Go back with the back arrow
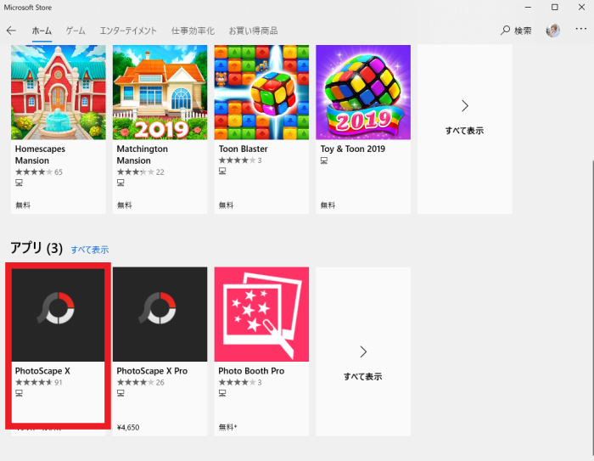 (x=11, y=31)
